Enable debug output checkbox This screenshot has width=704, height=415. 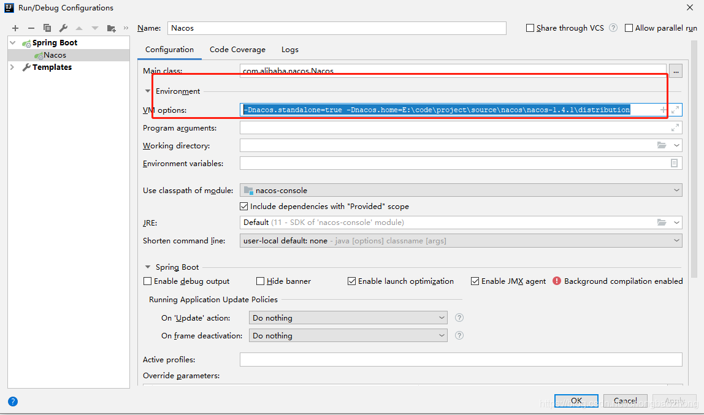[x=147, y=281]
